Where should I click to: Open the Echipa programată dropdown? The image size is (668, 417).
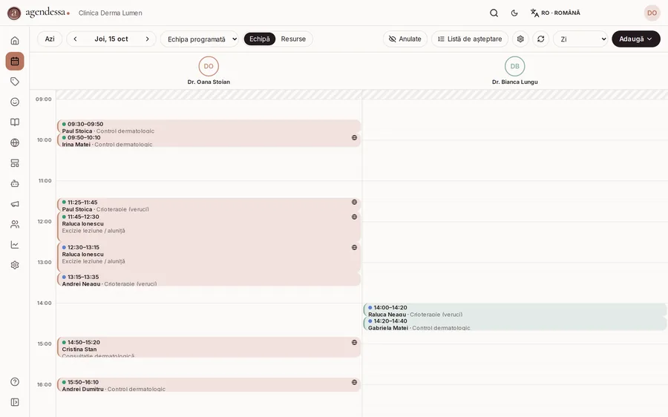[200, 39]
